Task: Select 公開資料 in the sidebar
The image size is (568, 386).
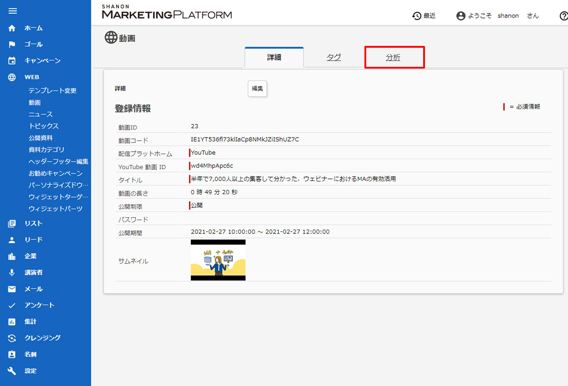Action: tap(40, 138)
